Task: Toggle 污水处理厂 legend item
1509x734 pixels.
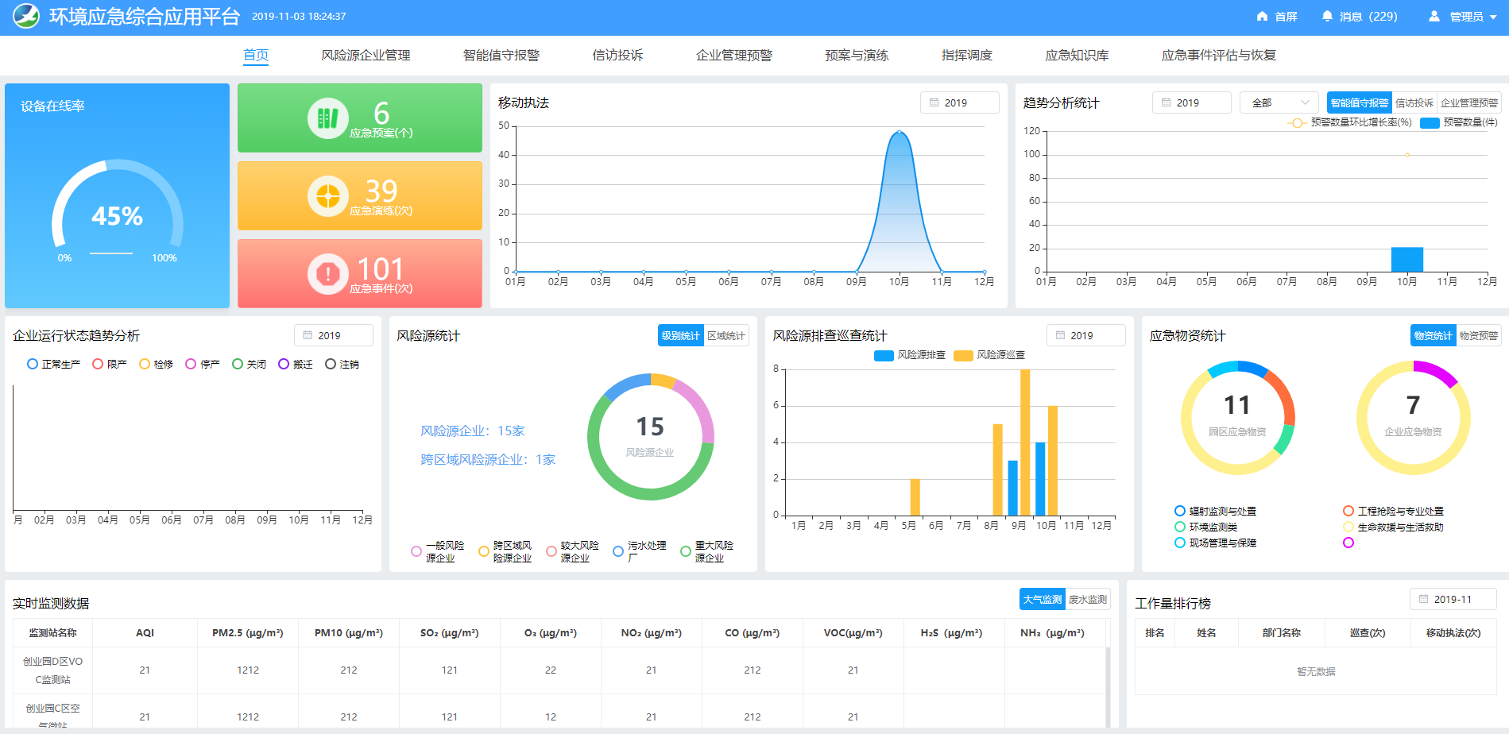Action: click(x=640, y=551)
